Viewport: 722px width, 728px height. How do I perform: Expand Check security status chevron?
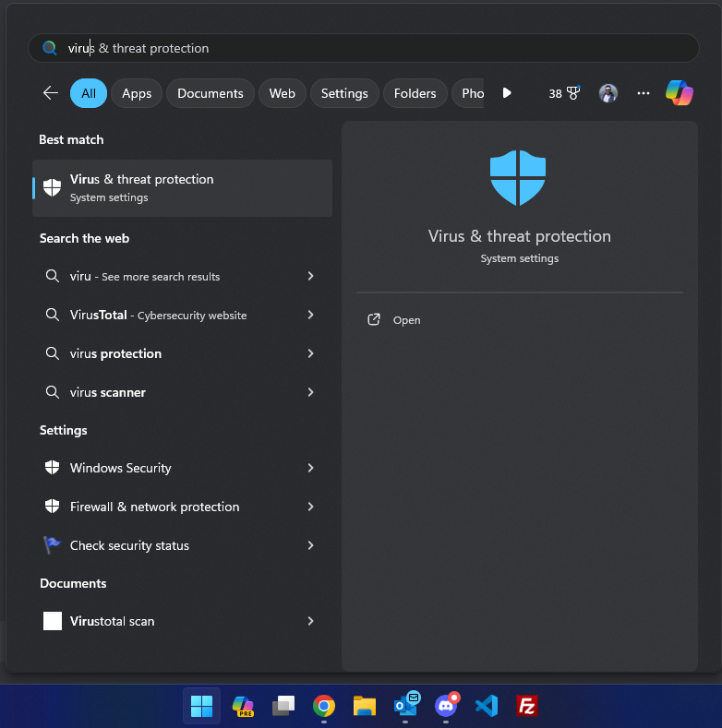tap(310, 545)
